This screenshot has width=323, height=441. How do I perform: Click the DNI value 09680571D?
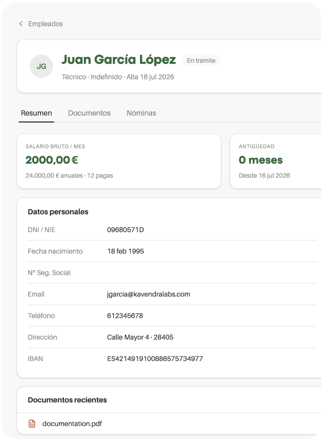click(125, 230)
